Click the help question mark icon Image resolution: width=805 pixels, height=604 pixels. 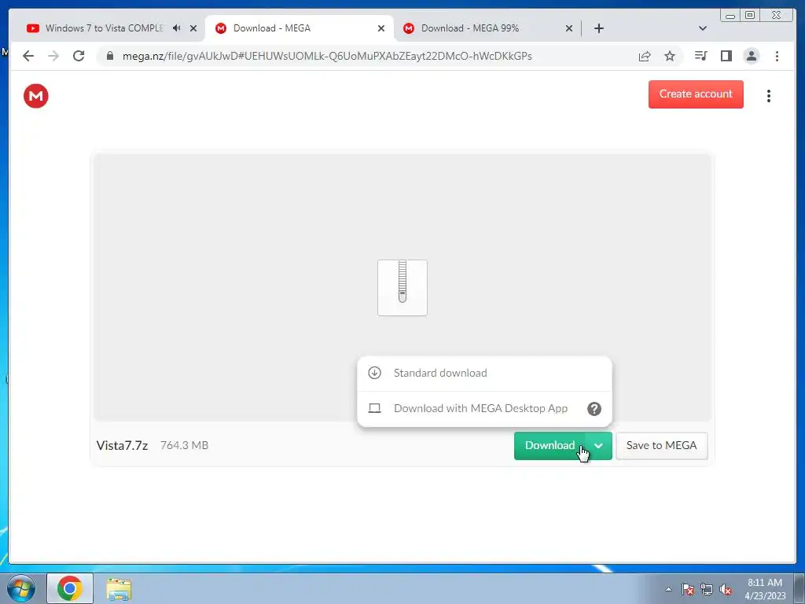(x=594, y=409)
